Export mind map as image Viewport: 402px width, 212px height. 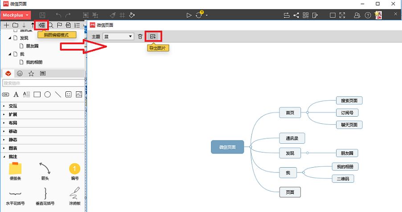click(153, 36)
